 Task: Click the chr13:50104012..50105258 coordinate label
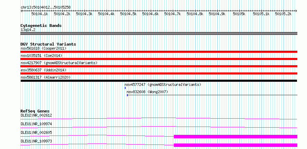click(x=46, y=7)
